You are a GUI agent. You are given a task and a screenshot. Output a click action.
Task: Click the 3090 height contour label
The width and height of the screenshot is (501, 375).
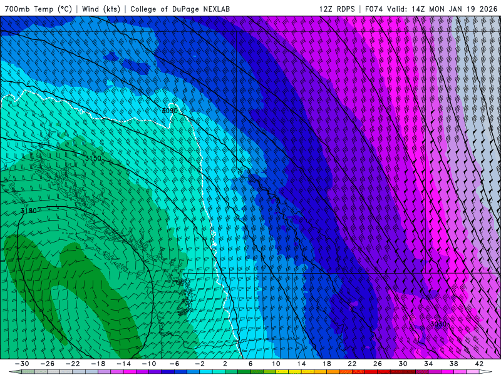[x=170, y=111]
